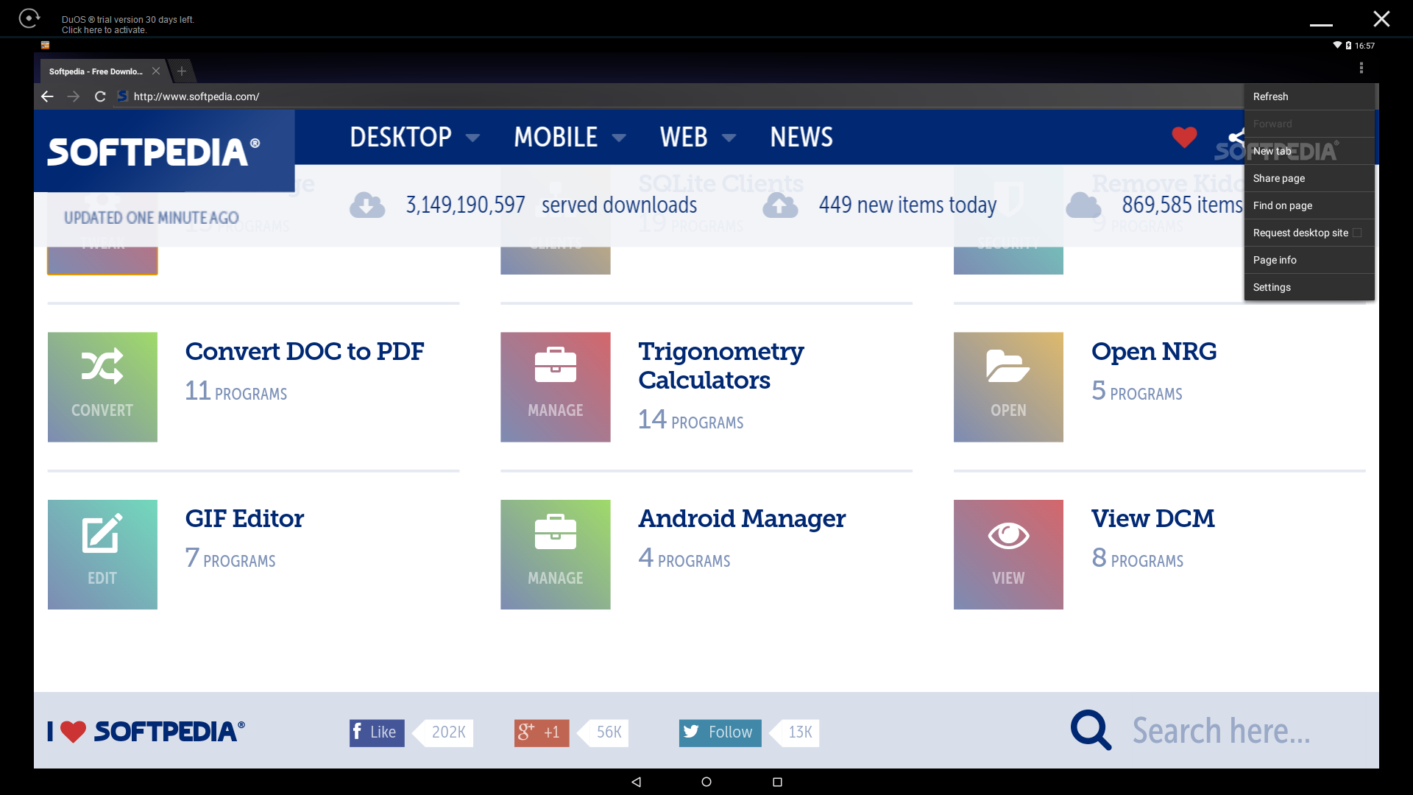The height and width of the screenshot is (795, 1413).
Task: Click the Search here input field
Action: [x=1222, y=731]
